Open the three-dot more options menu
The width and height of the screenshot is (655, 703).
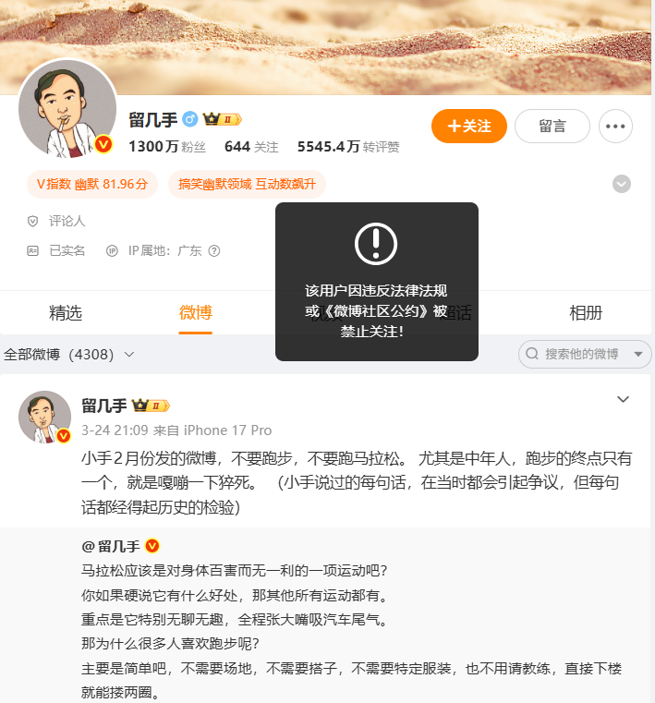[615, 126]
